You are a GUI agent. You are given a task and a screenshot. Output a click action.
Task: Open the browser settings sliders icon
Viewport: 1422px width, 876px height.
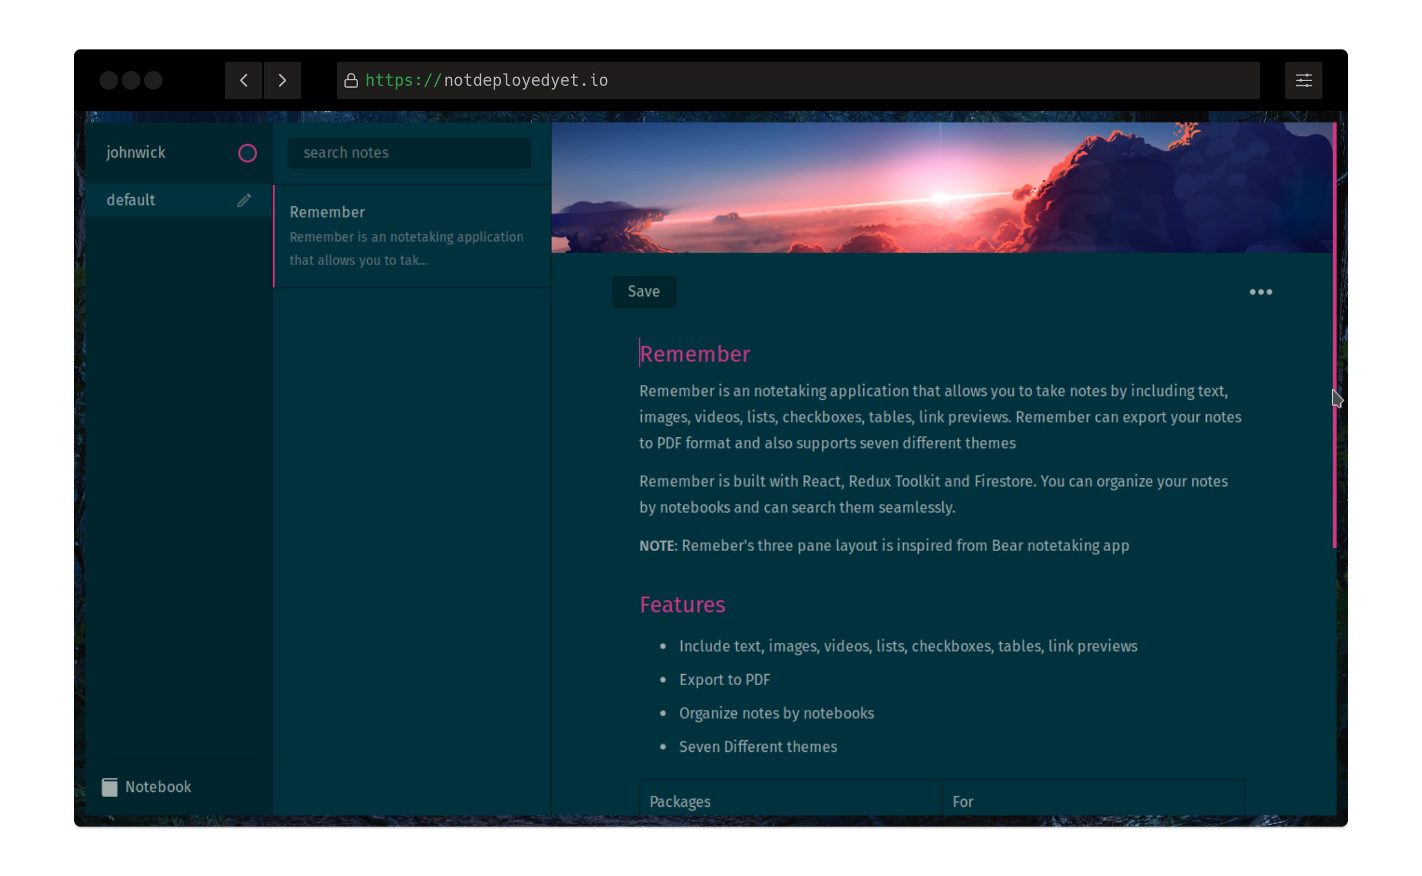pos(1303,80)
